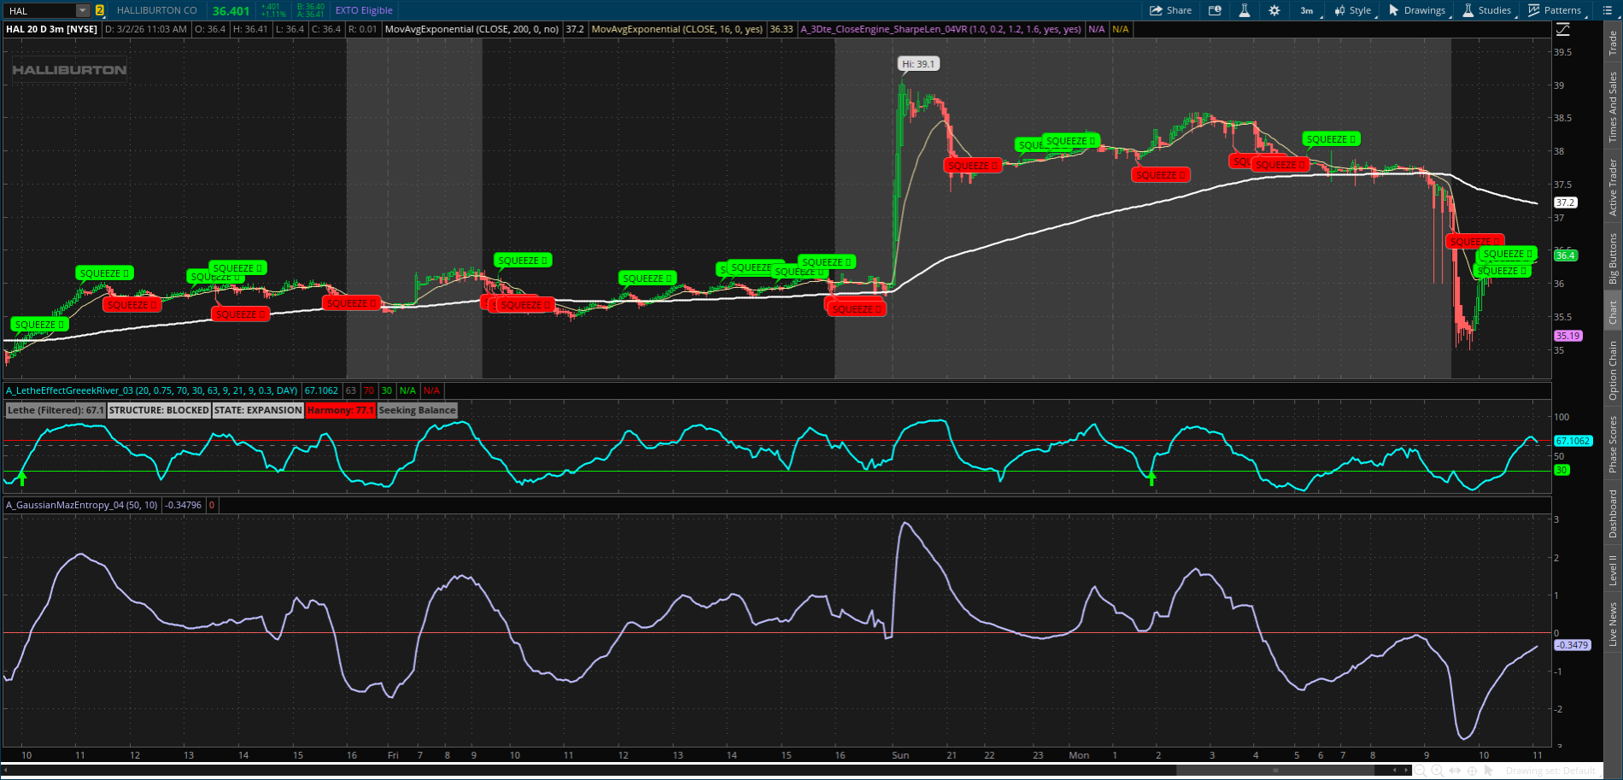Open the Option Chain sidebar tab

(x=1613, y=370)
